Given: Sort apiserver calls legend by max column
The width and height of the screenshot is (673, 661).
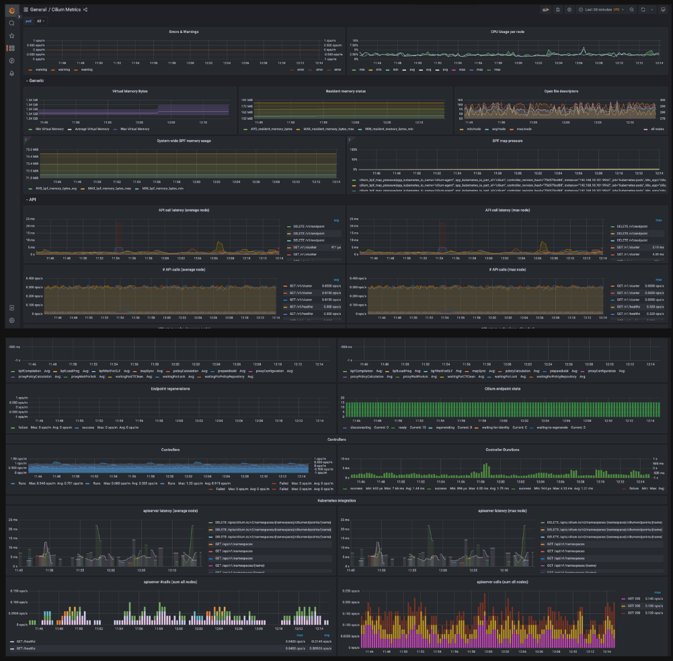Looking at the screenshot, I should (657, 592).
